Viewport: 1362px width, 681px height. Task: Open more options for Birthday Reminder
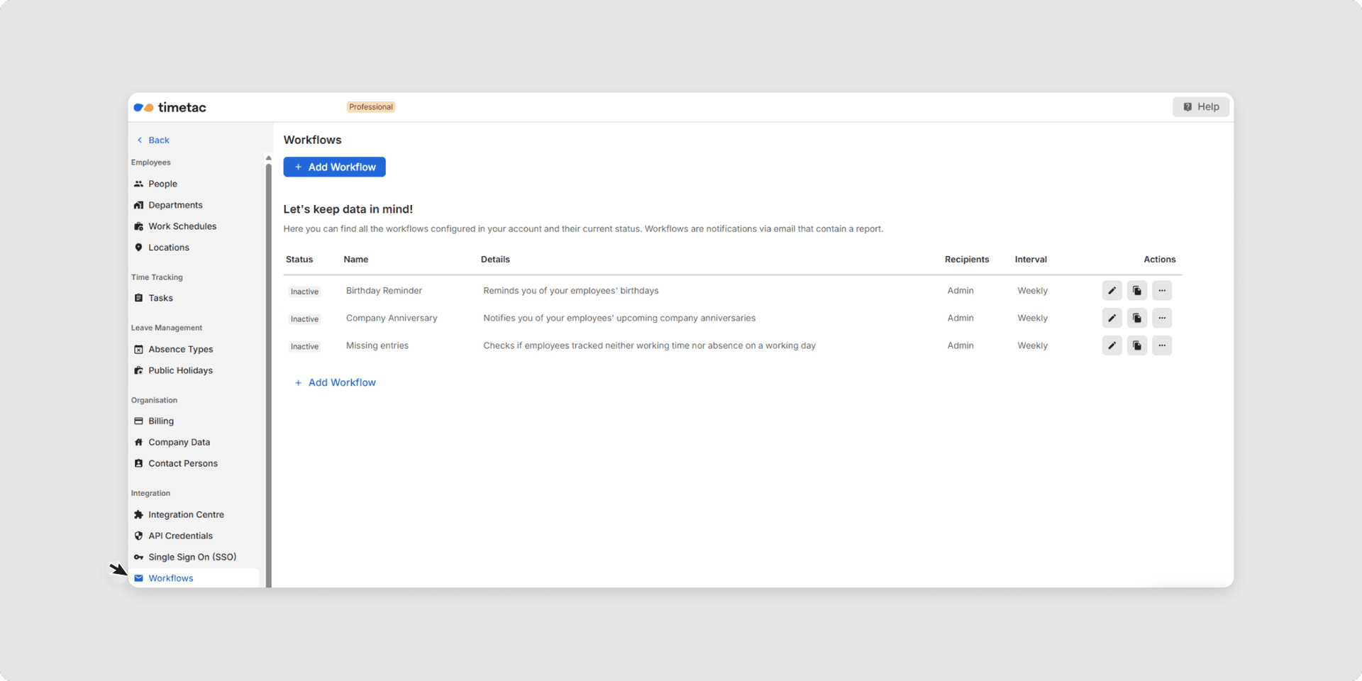click(1161, 291)
